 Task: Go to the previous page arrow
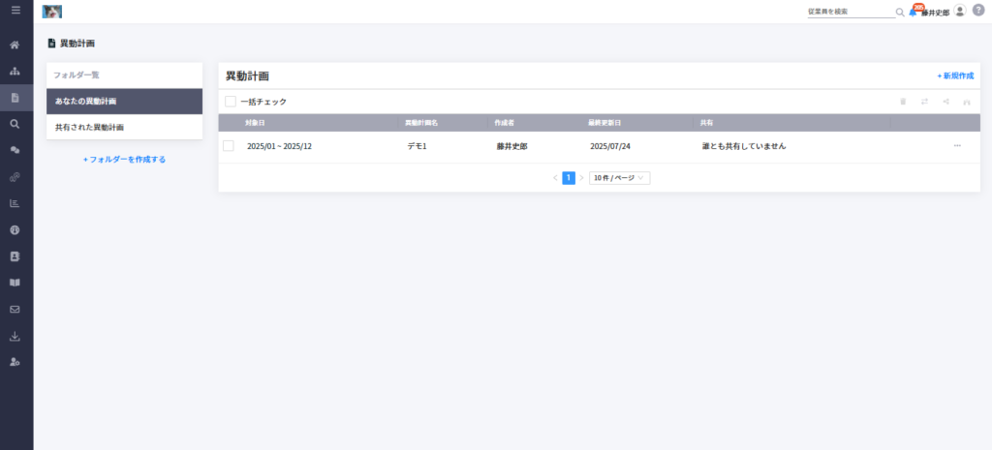(x=555, y=178)
